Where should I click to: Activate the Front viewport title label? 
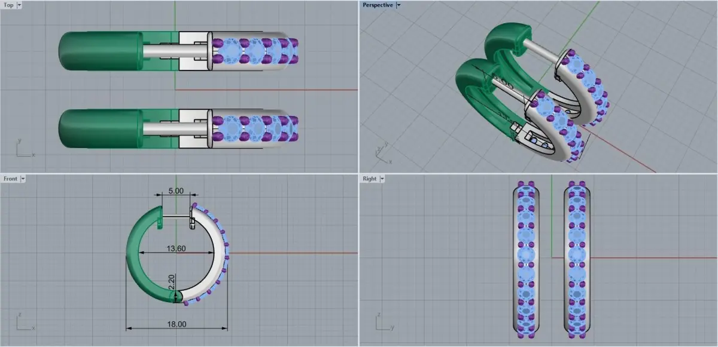tap(11, 179)
